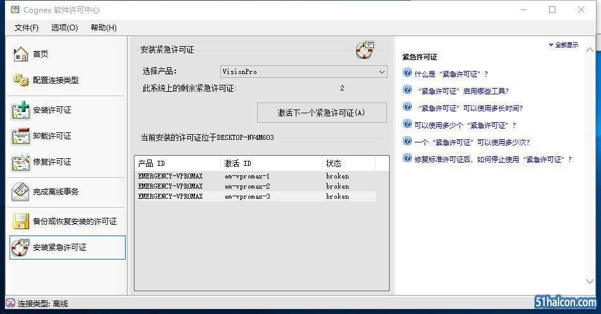Screen dimensions: 601x314
Task: Open the 选项(O) menu
Action: point(64,27)
